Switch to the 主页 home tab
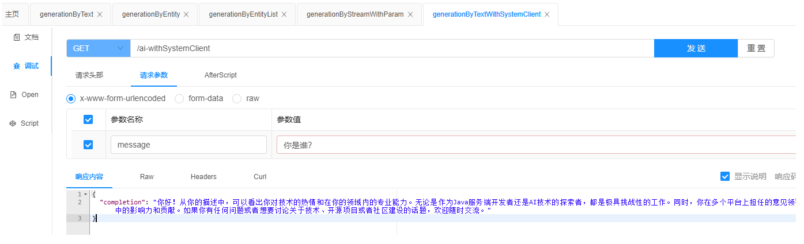Screen dimensions: 804x244 pos(12,14)
